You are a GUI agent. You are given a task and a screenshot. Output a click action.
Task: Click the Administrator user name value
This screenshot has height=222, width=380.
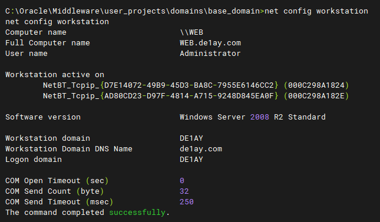[x=210, y=54]
